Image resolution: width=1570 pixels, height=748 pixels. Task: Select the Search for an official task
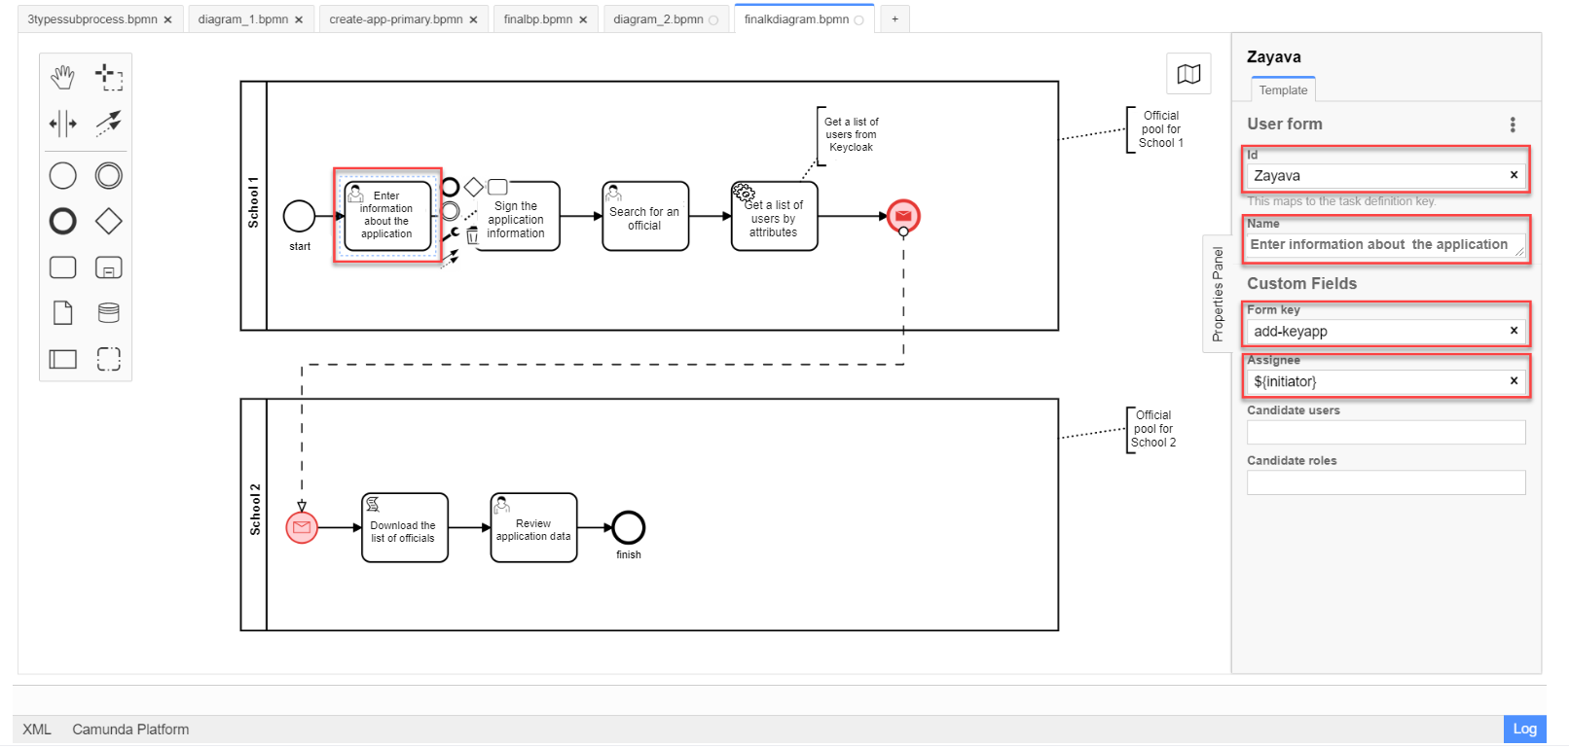[645, 216]
